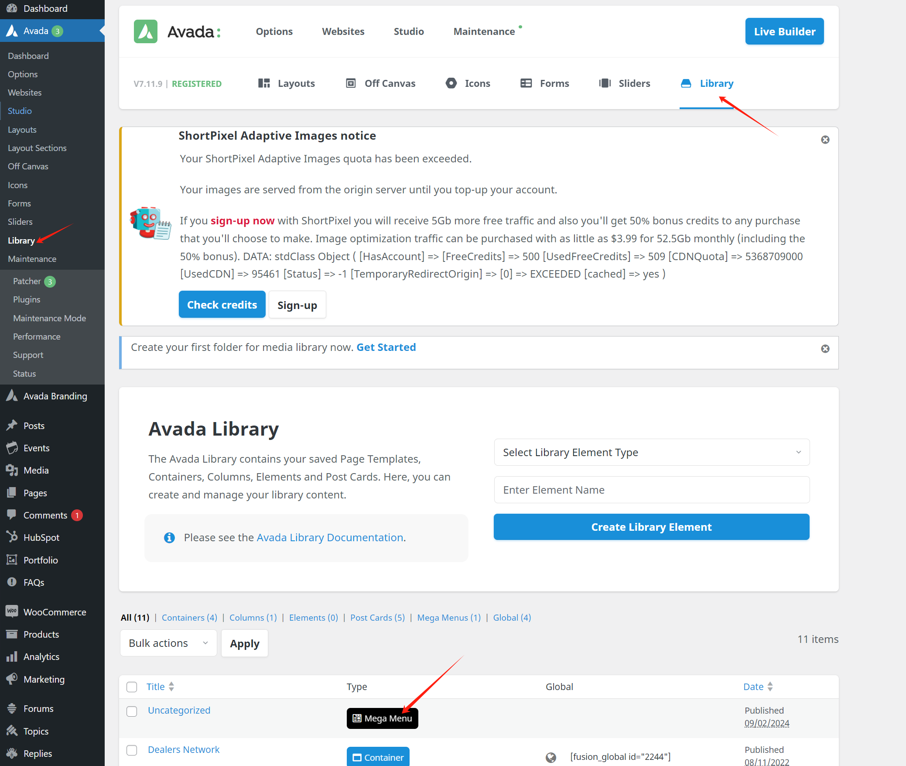Image resolution: width=906 pixels, height=766 pixels.
Task: Filter list by Post Cards (5) link
Action: tap(377, 618)
